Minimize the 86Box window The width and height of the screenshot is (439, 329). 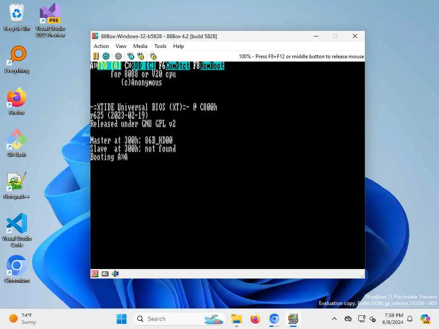pyautogui.click(x=316, y=36)
